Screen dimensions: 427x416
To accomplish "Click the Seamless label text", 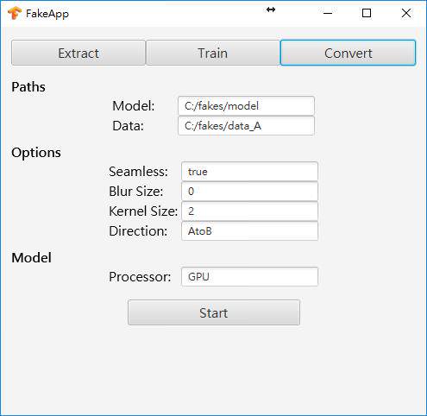I will [x=138, y=172].
